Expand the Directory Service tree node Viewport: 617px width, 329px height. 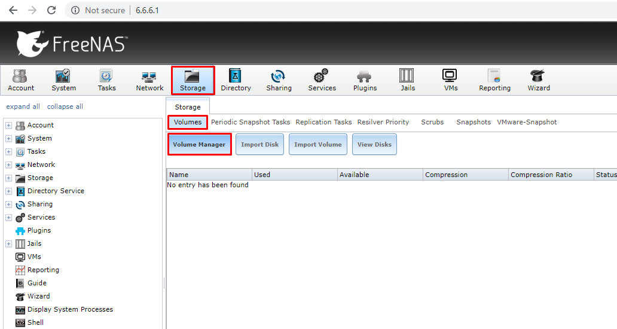(8, 191)
